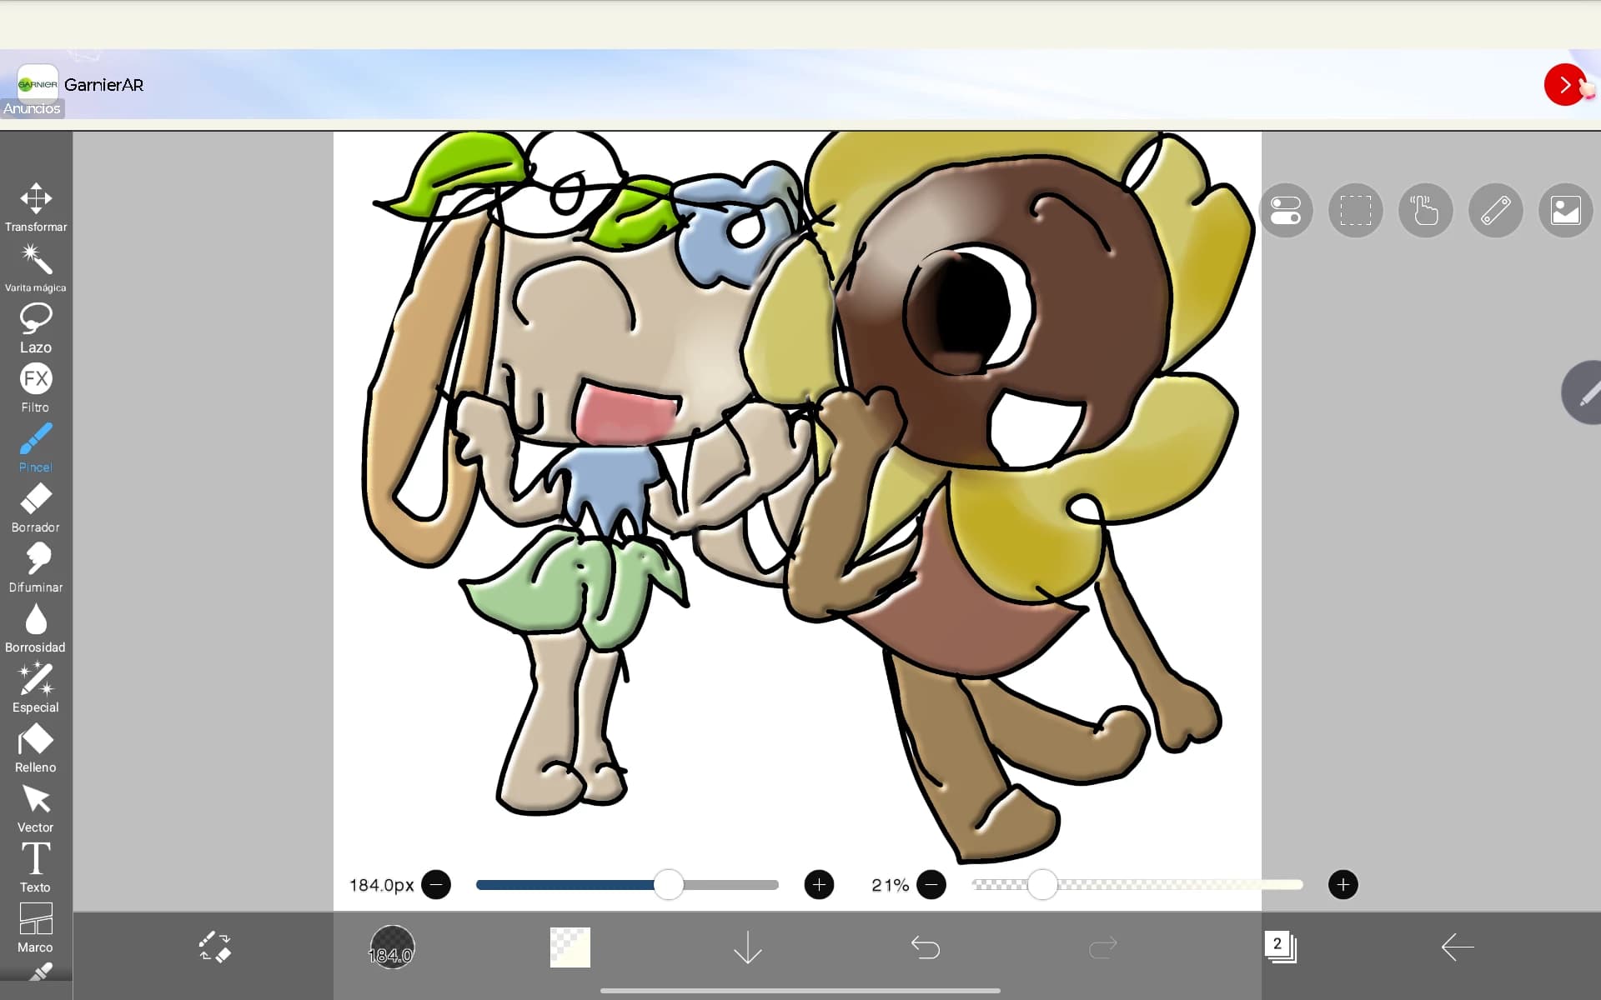Open the layers panel showing 2
Viewport: 1601px width, 1000px height.
[1281, 947]
